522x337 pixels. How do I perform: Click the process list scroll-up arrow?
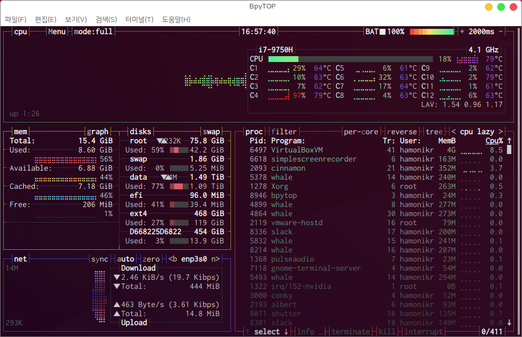509,141
